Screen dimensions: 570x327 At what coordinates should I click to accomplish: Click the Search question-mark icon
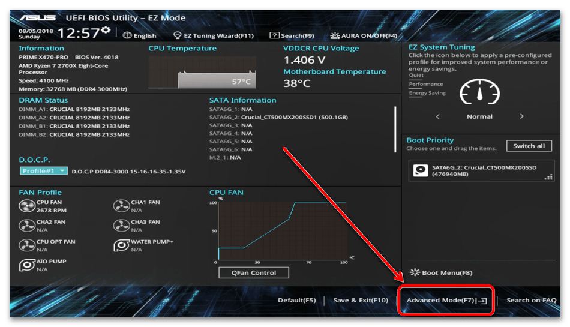[x=274, y=35]
